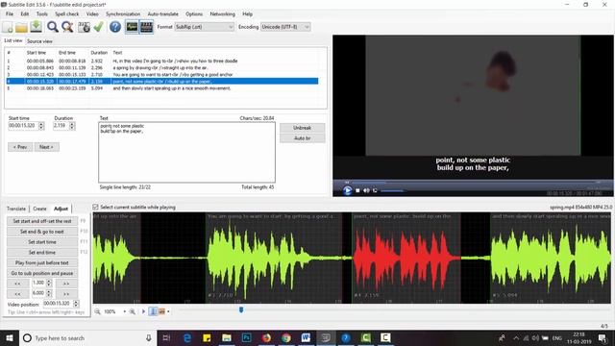The height and width of the screenshot is (346, 615).
Task: Open the Help menu
Action: click(x=248, y=13)
